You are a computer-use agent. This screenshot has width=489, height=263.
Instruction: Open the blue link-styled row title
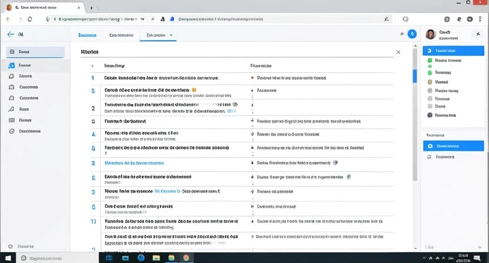[x=134, y=163]
